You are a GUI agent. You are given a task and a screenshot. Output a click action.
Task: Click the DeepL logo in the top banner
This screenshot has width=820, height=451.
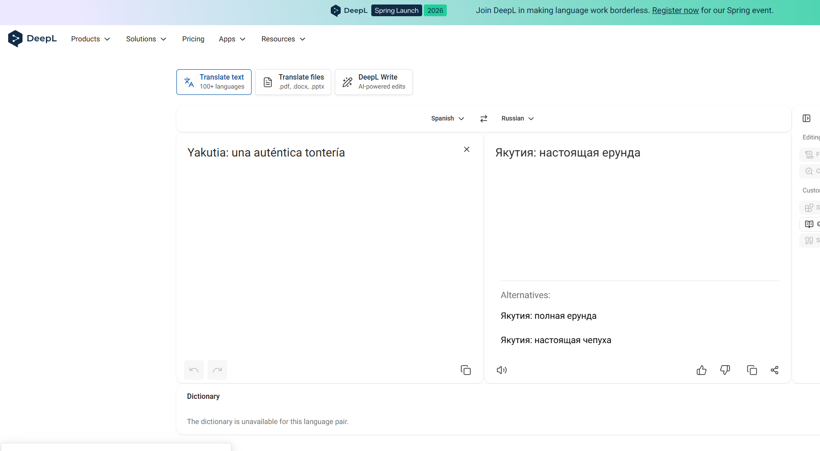349,10
